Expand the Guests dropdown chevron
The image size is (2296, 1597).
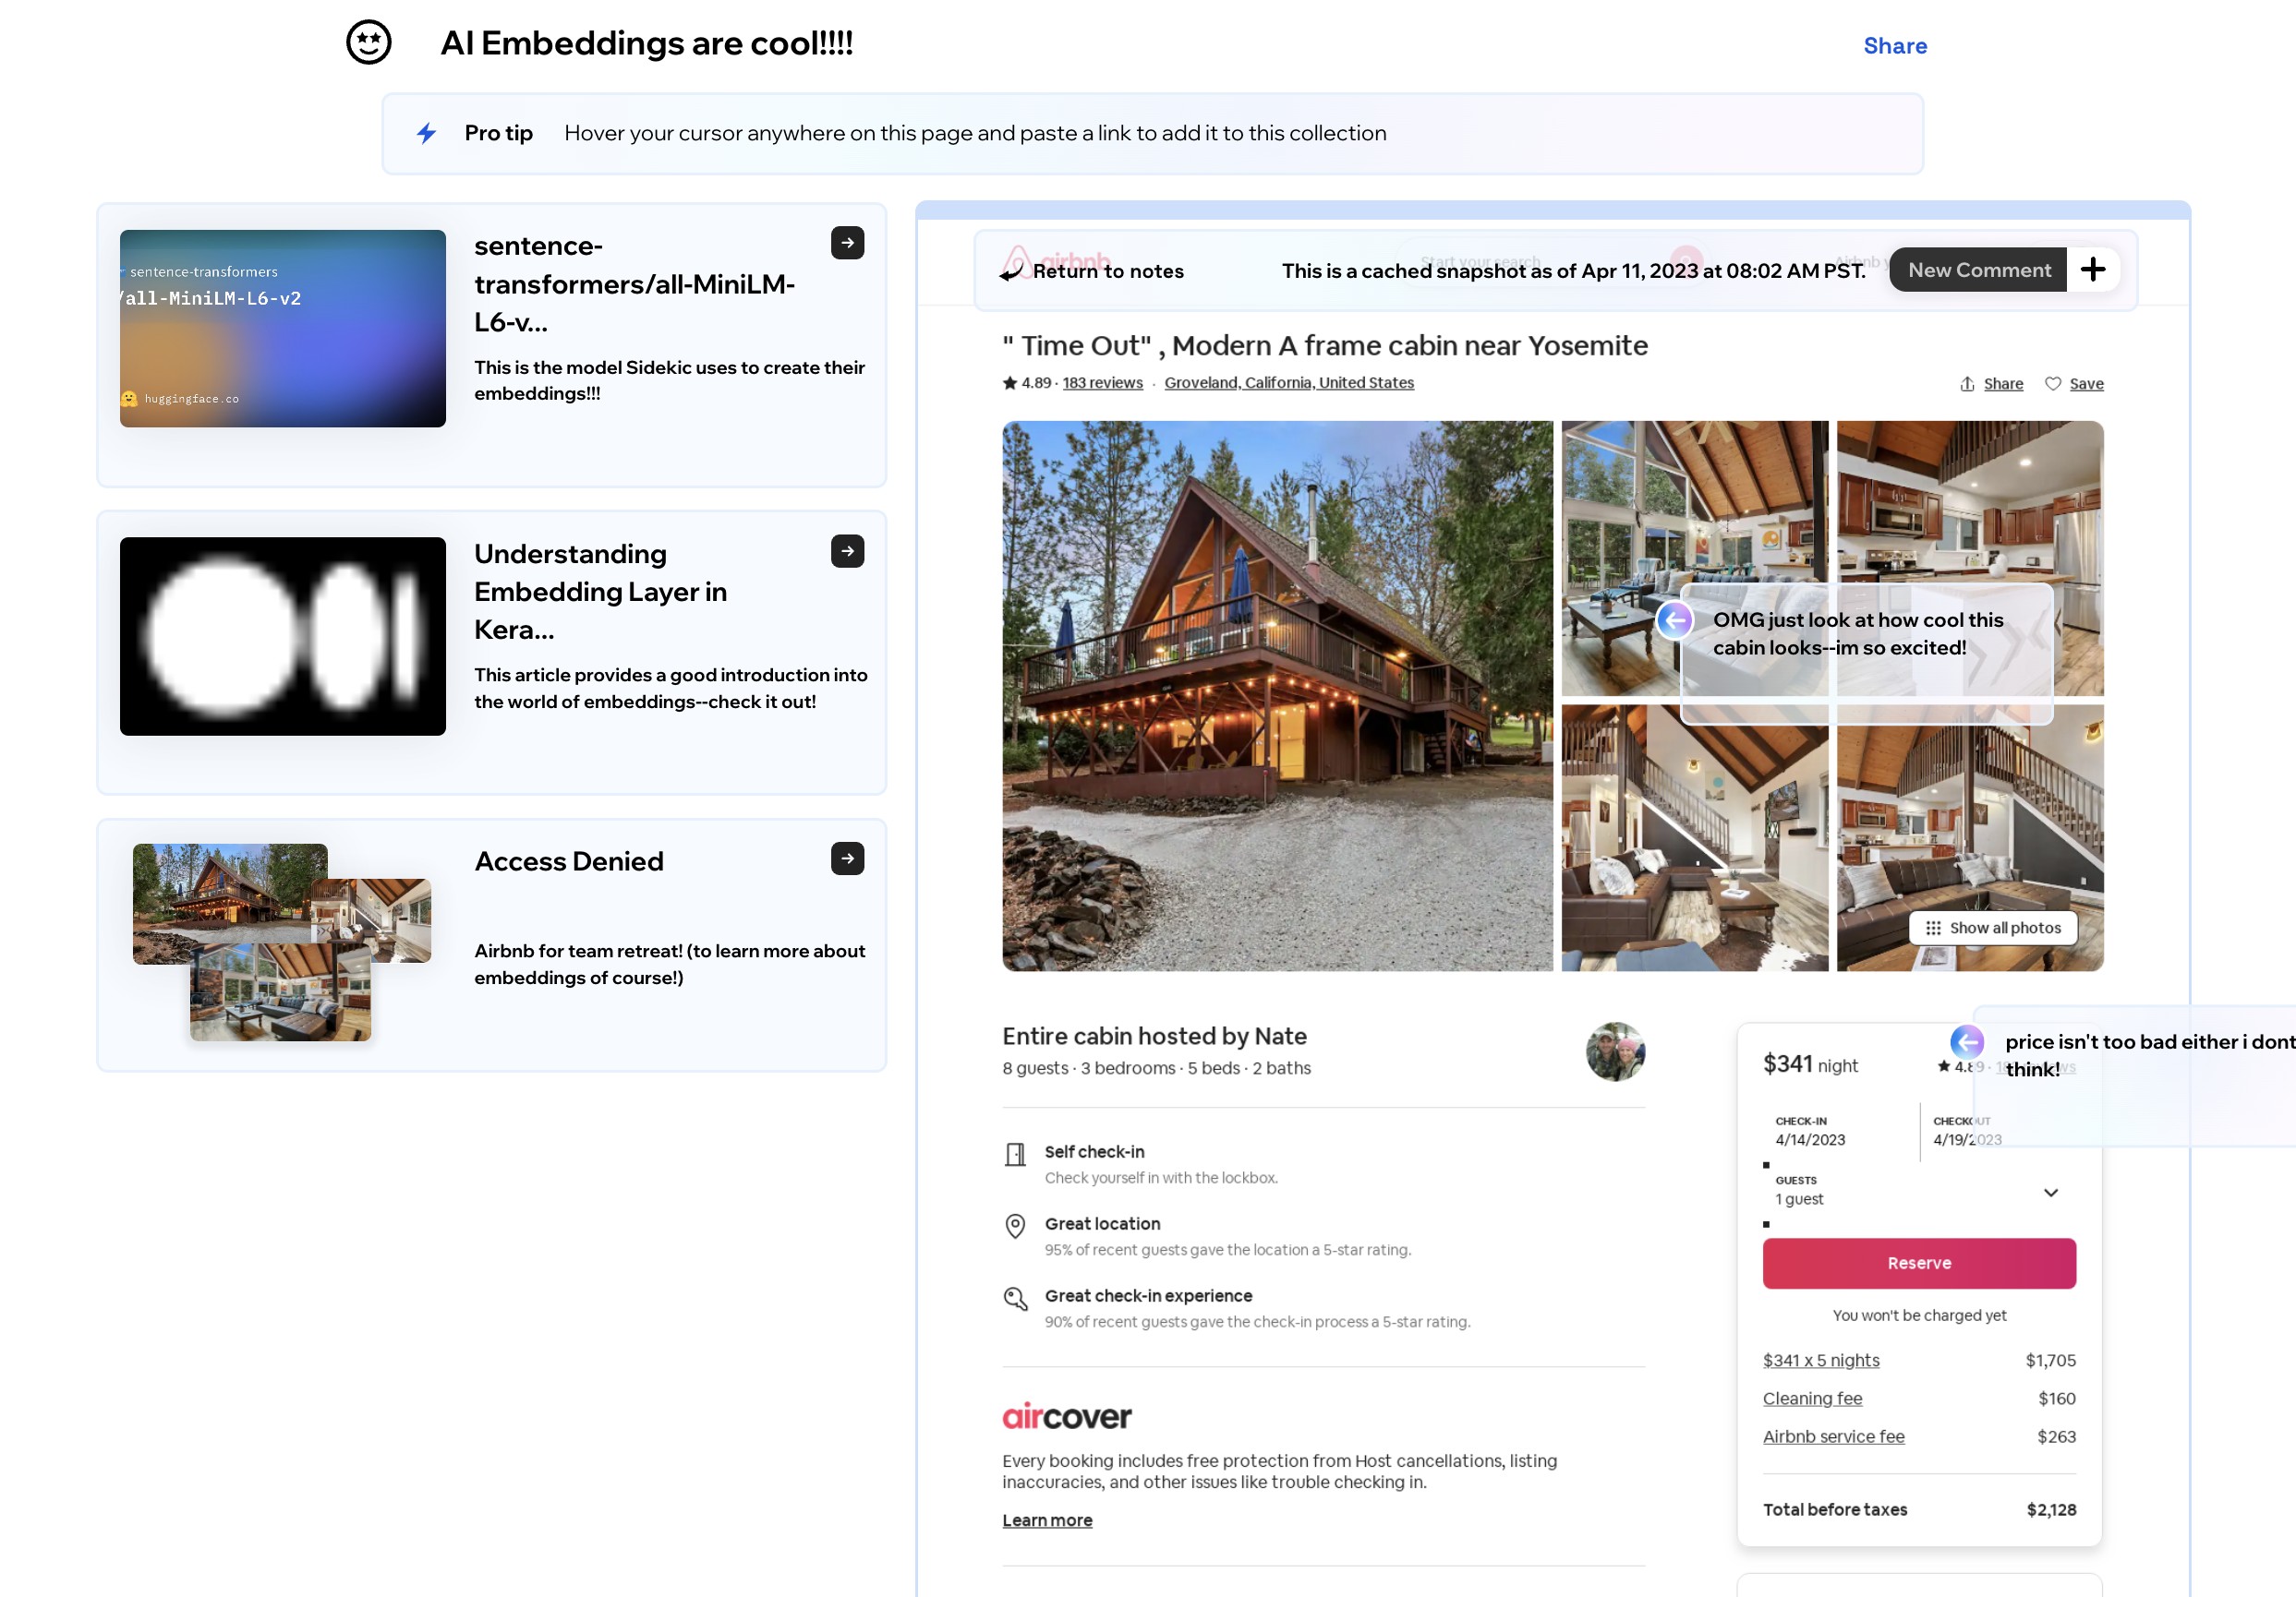click(x=2051, y=1193)
